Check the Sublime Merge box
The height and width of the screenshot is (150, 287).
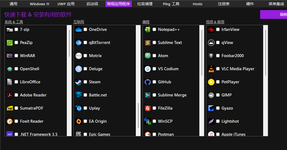click(x=154, y=95)
